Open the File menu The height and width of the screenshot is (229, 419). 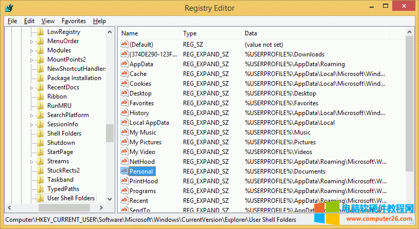[x=12, y=21]
